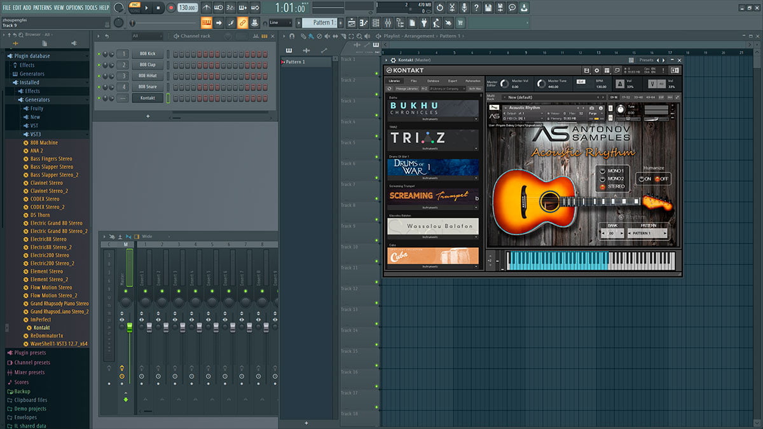Select the STEREO radio option

click(603, 186)
